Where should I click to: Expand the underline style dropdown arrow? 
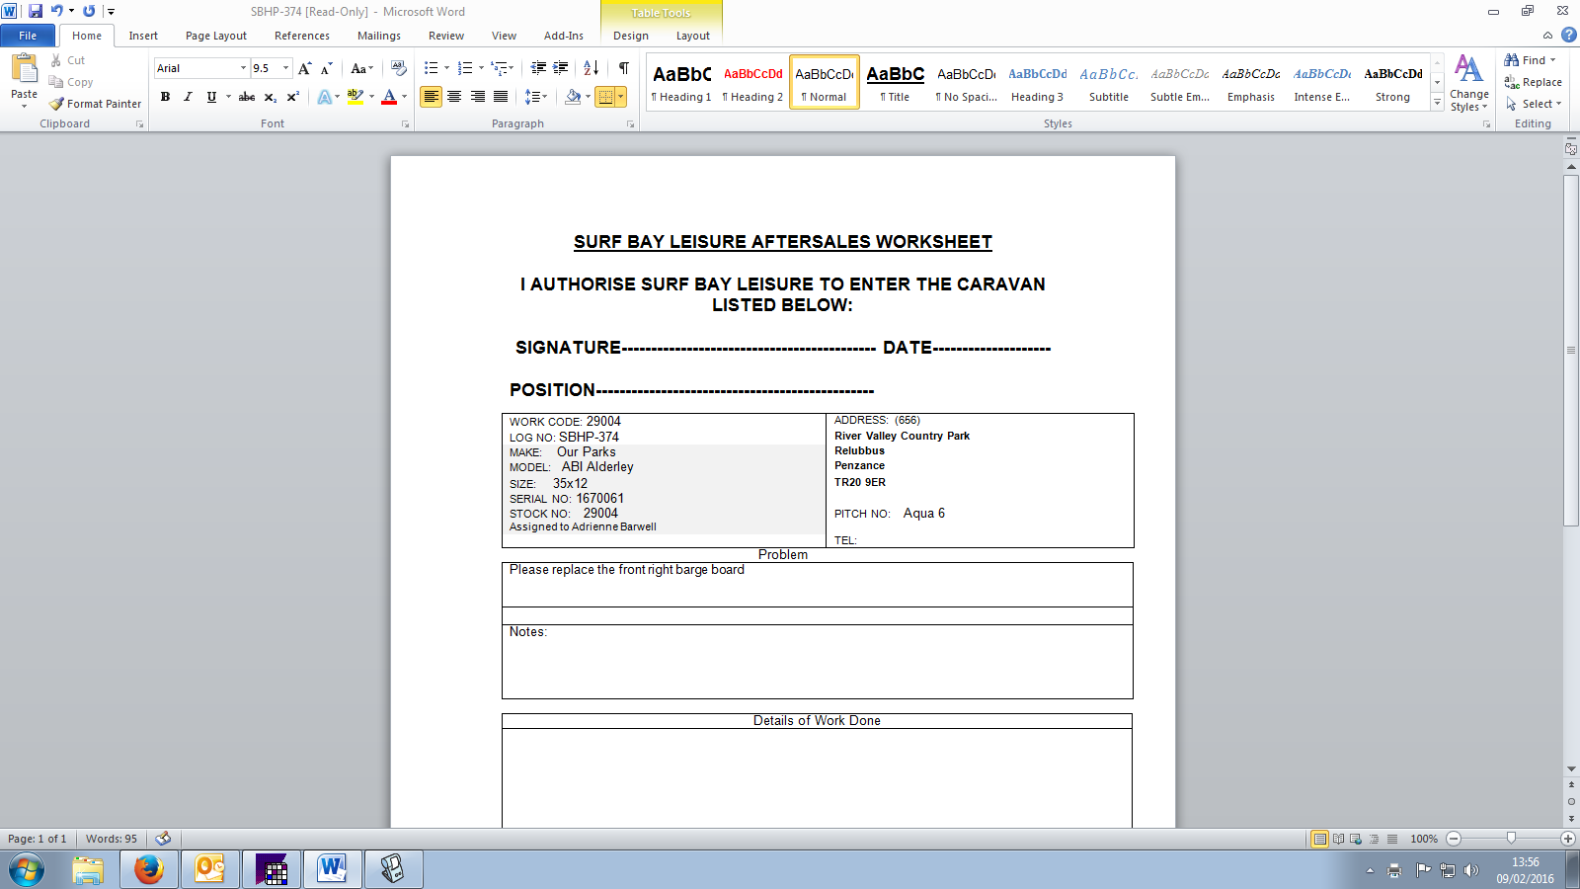pyautogui.click(x=228, y=97)
